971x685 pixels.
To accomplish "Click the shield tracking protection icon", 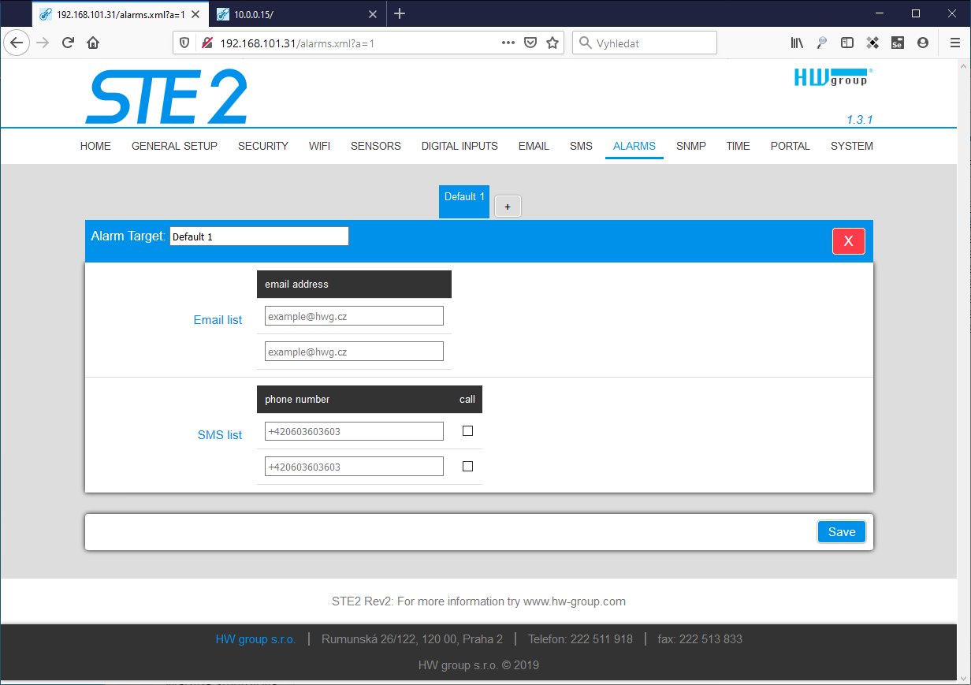I will point(185,43).
